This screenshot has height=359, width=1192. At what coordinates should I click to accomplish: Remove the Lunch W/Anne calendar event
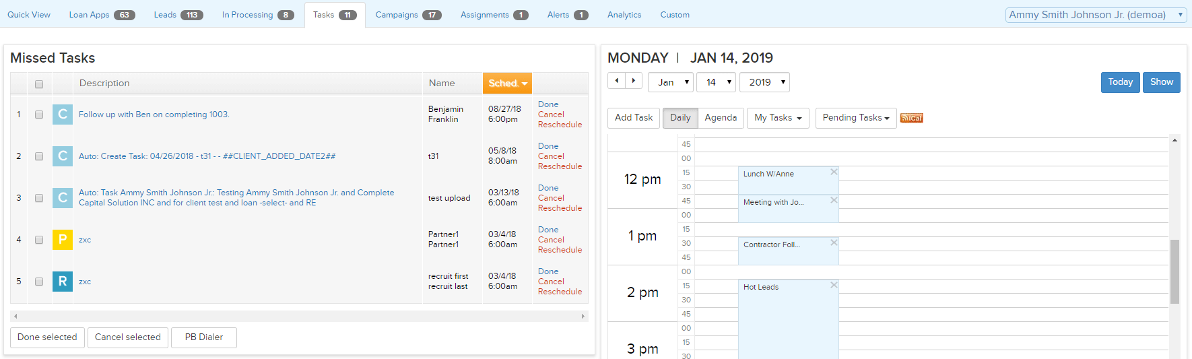click(834, 172)
